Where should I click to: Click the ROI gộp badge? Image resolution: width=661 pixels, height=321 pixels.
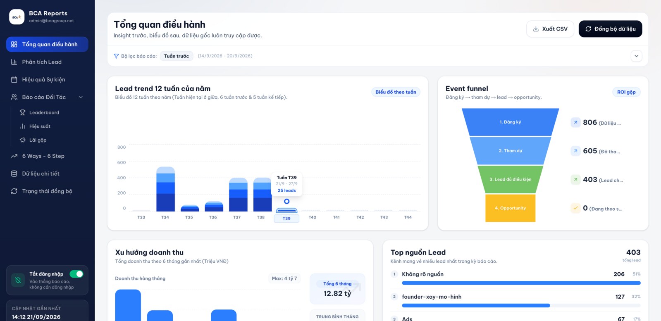click(626, 92)
